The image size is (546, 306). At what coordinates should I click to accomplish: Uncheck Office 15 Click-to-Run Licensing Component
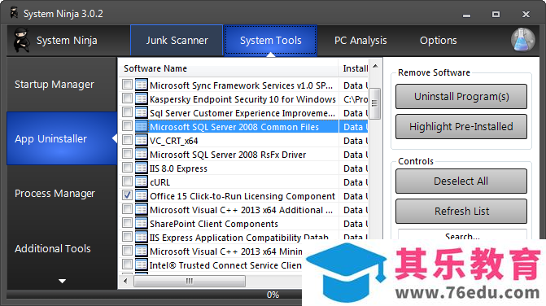127,195
